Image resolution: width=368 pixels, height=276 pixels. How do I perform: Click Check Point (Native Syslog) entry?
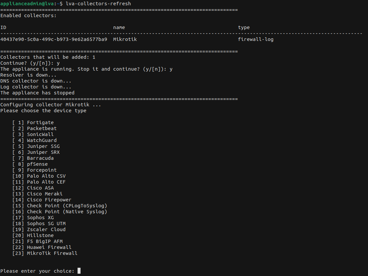tap(67, 212)
